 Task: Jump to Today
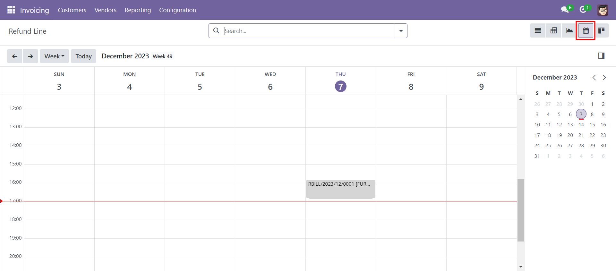(x=83, y=56)
